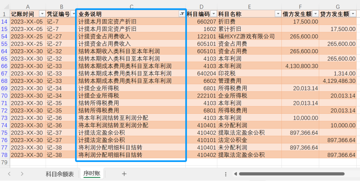Select column F header
Viewport: 360px width, 181px height.
[x=300, y=7]
